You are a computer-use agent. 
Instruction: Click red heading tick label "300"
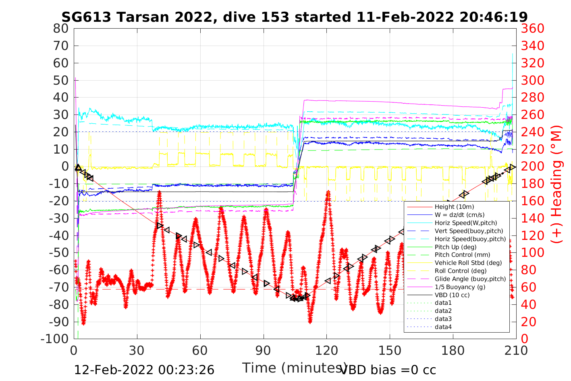[533, 80]
